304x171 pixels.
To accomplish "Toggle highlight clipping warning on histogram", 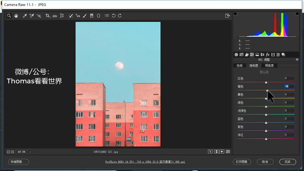I will [297, 14].
